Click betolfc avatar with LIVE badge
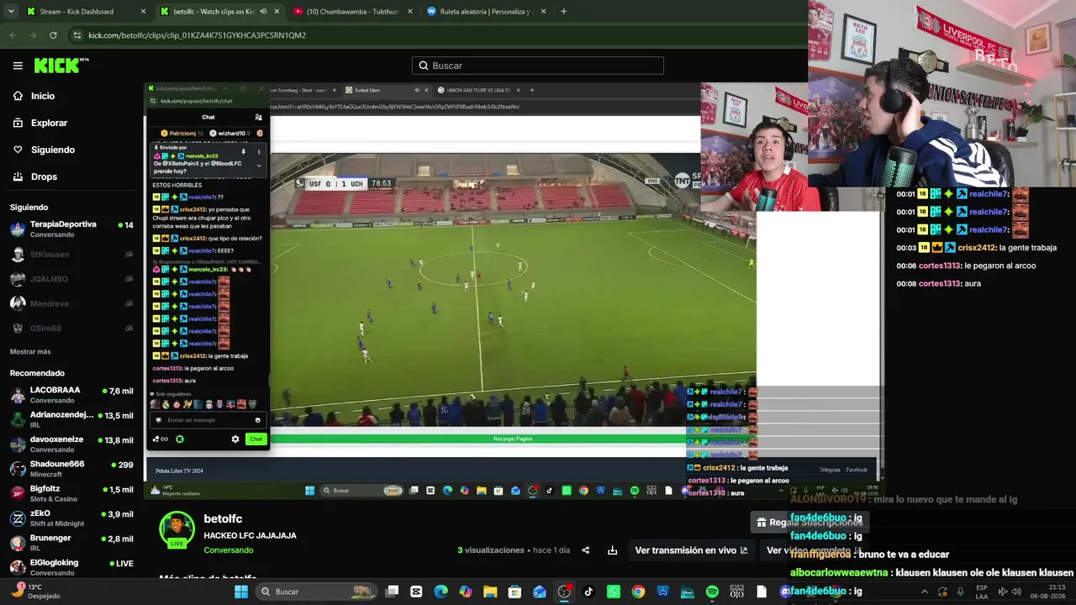Image resolution: width=1076 pixels, height=605 pixels. [x=177, y=529]
